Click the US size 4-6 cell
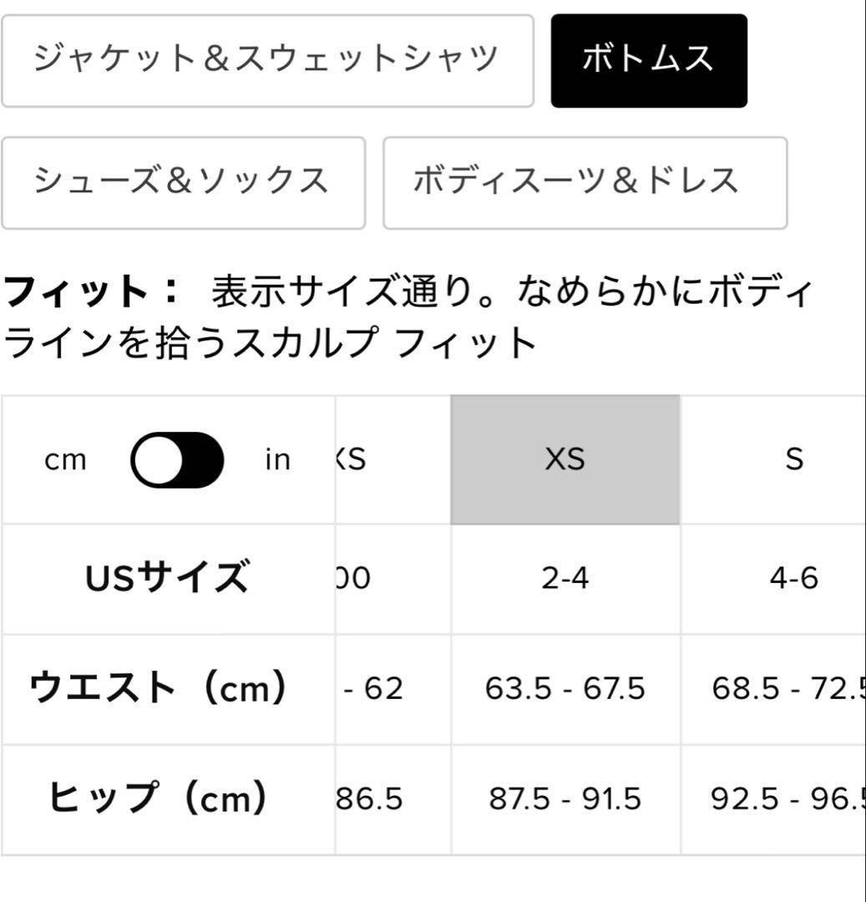 (794, 578)
